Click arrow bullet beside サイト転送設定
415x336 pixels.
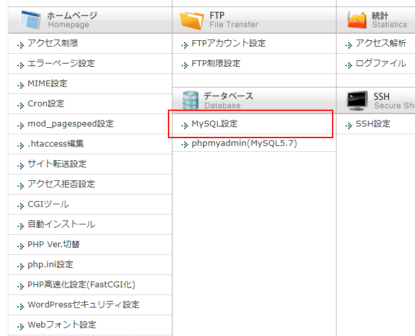20,166
